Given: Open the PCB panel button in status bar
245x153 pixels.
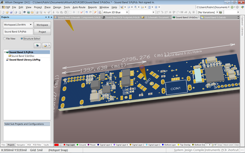Looking at the screenshot, I should [x=224, y=150].
